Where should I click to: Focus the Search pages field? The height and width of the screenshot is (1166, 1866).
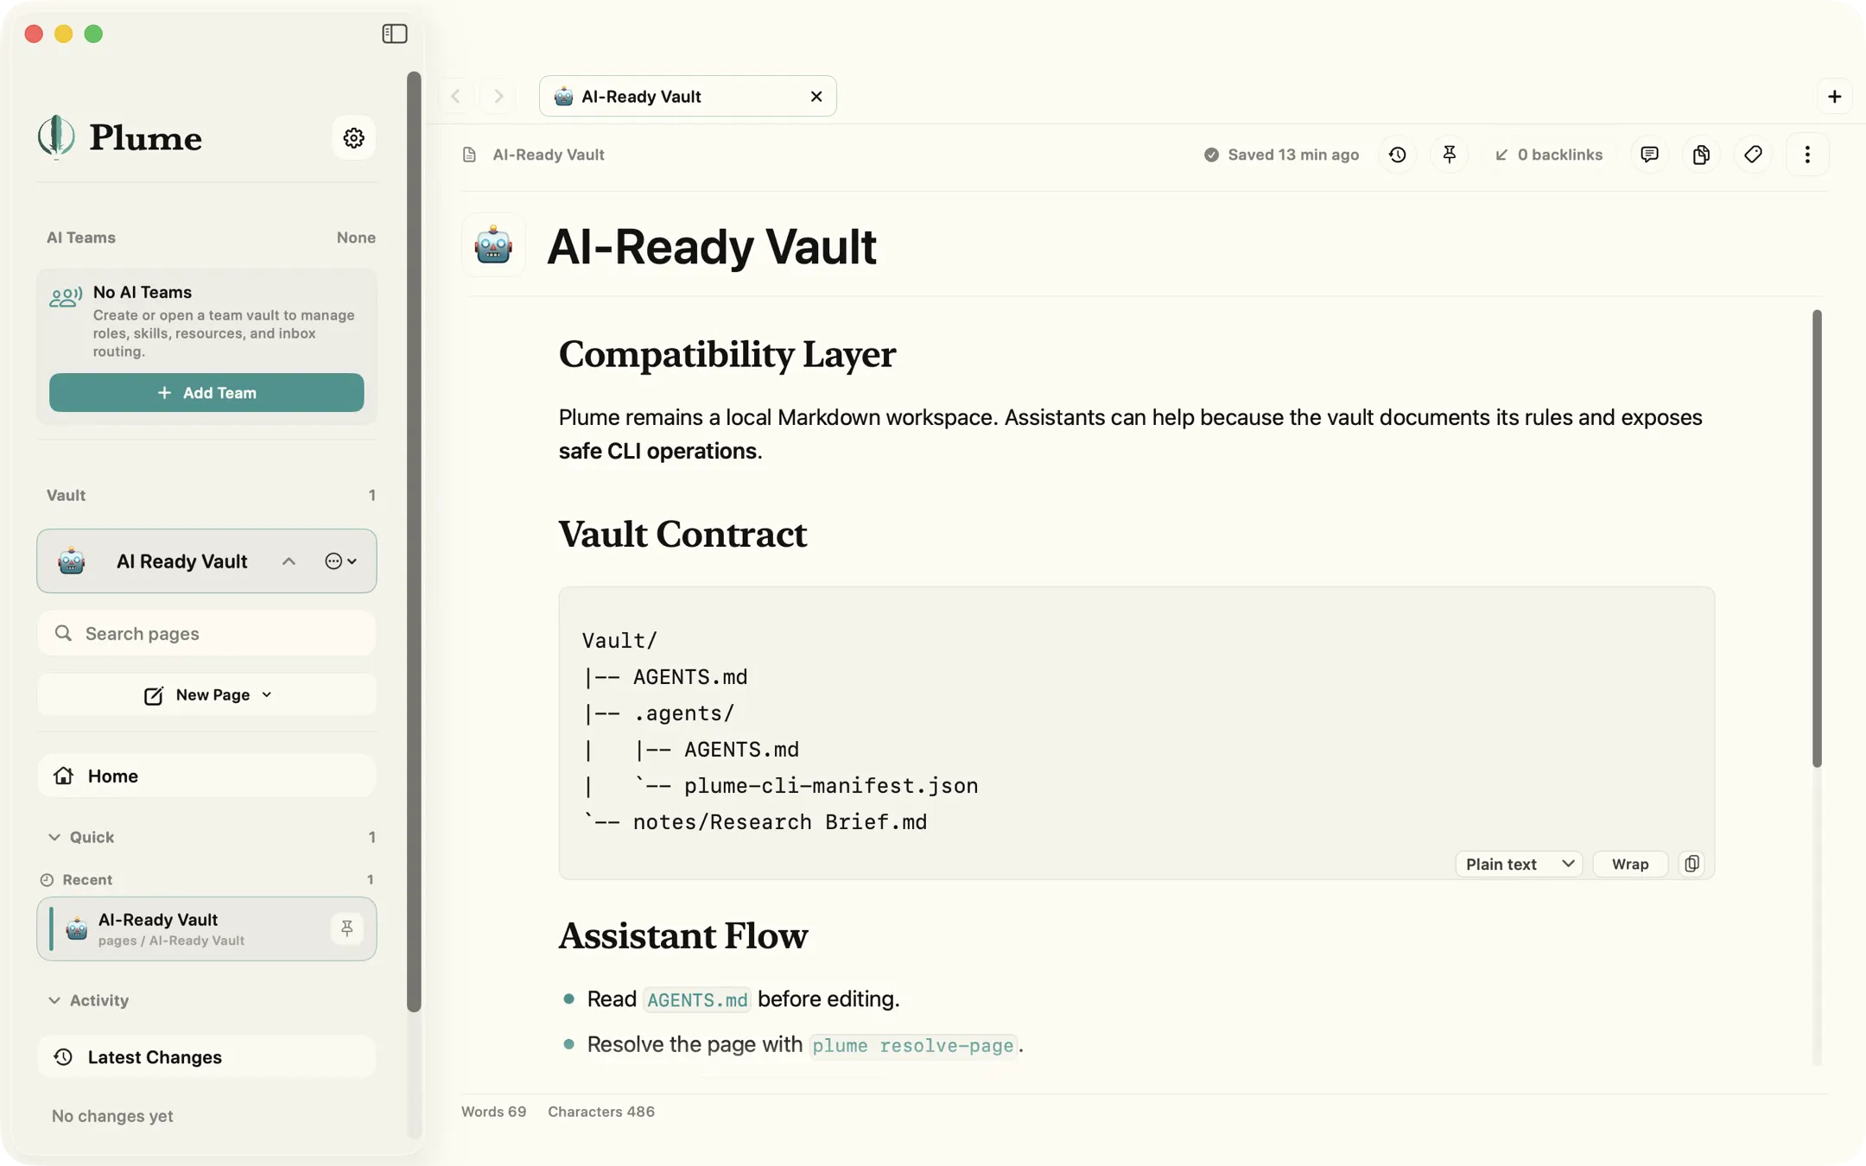pyautogui.click(x=206, y=633)
